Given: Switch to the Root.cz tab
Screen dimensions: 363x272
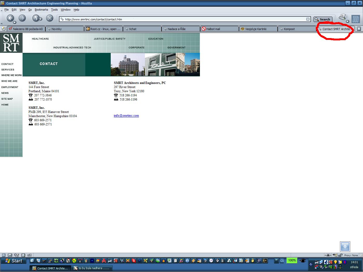Looking at the screenshot, I should pos(103,29).
